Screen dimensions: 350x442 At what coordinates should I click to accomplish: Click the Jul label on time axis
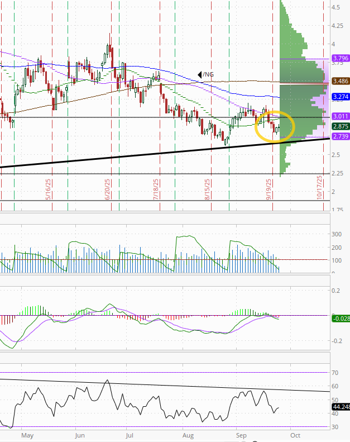click(130, 435)
